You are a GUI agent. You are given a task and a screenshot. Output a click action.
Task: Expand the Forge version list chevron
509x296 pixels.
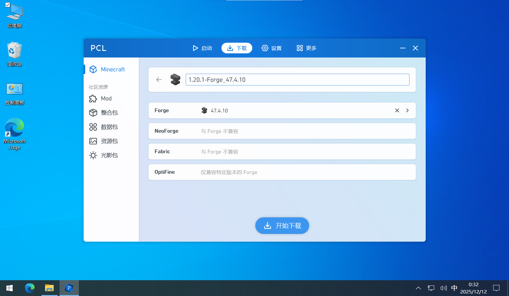click(408, 111)
